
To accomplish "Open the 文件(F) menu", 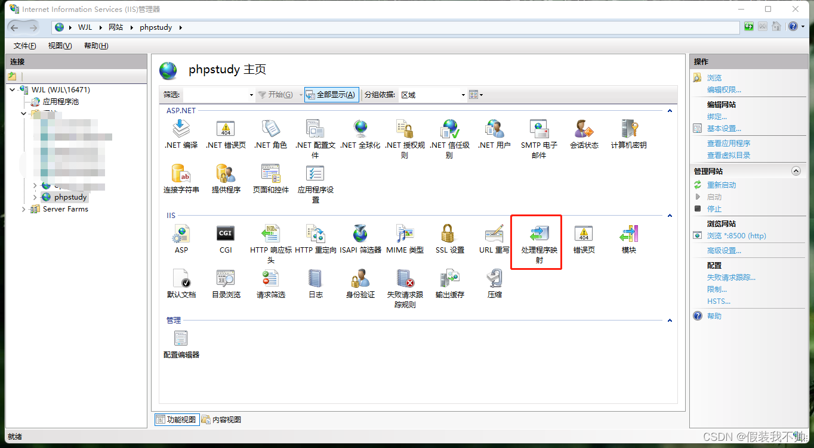I will point(24,46).
